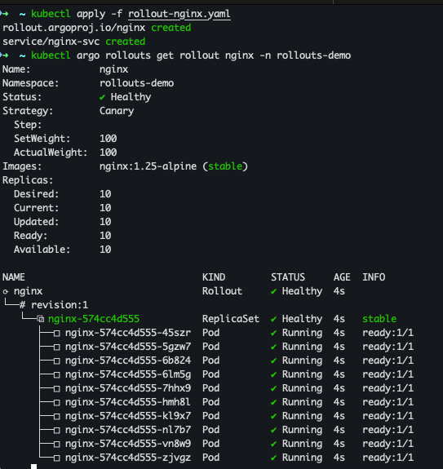
Task: Click the underlined rollout-nginx.yaml filename
Action: point(179,14)
